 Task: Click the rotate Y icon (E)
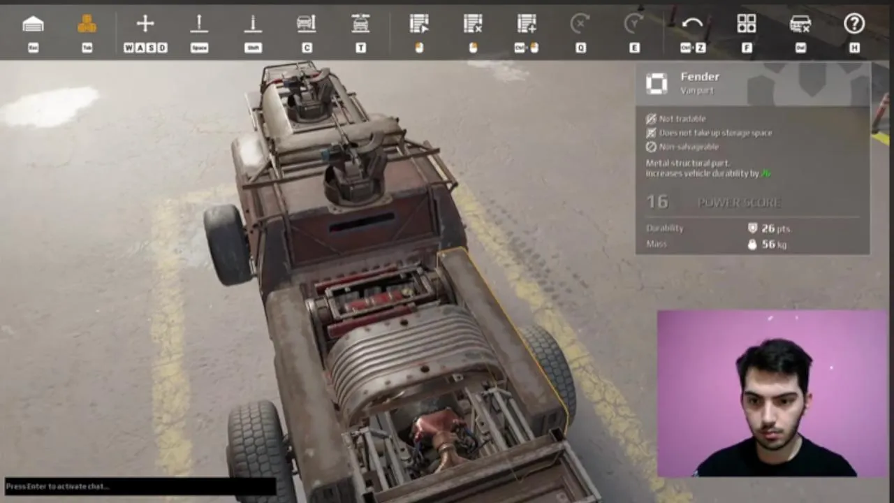pyautogui.click(x=634, y=24)
